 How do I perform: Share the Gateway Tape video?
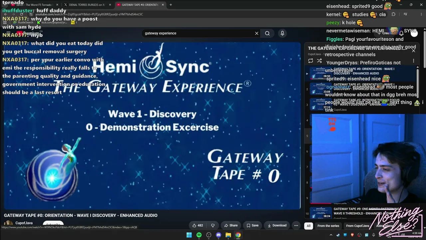tap(231, 225)
